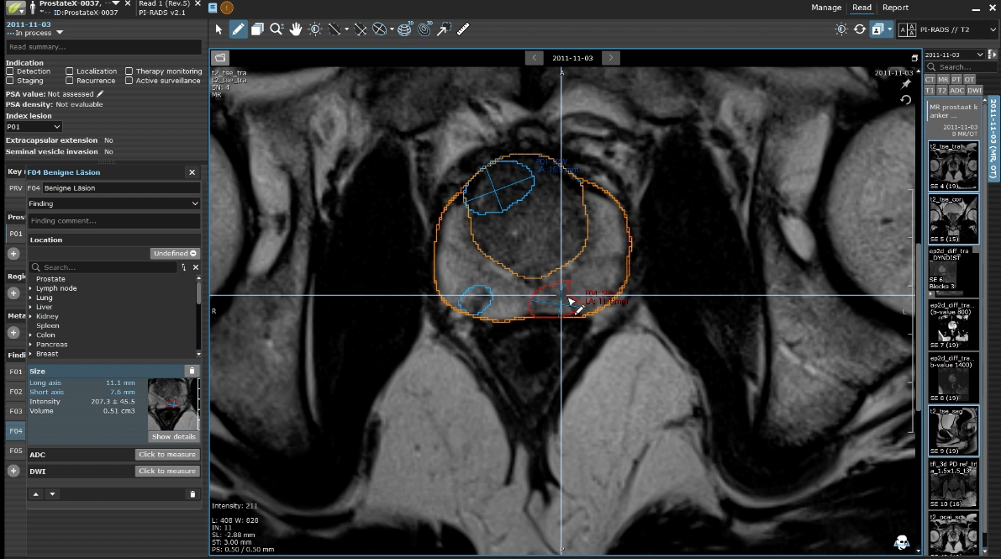The image size is (1001, 559).
Task: Click the stacked layers scroll tool
Action: (x=257, y=29)
